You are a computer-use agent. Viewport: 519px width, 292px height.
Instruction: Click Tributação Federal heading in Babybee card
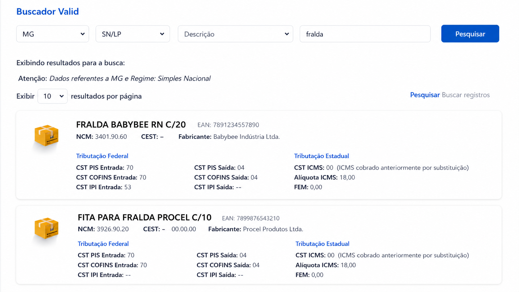point(102,156)
